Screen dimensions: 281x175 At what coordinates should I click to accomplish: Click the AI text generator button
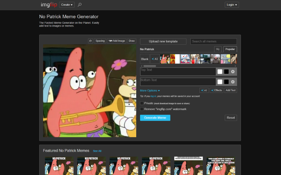pos(204,90)
